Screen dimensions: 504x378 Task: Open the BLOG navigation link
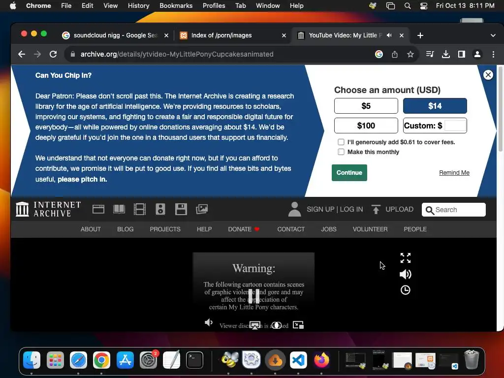126,229
